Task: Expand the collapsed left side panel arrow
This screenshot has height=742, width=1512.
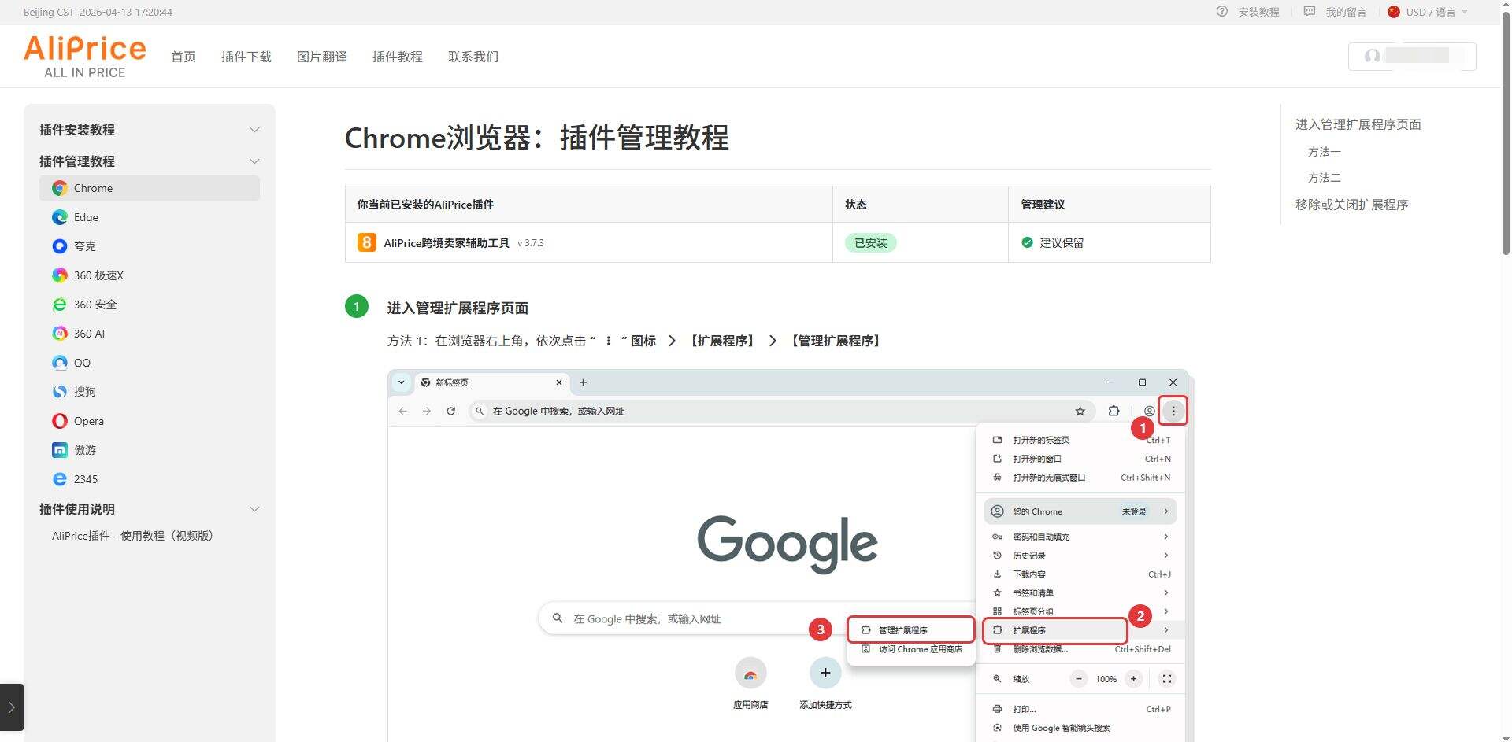Action: point(11,707)
